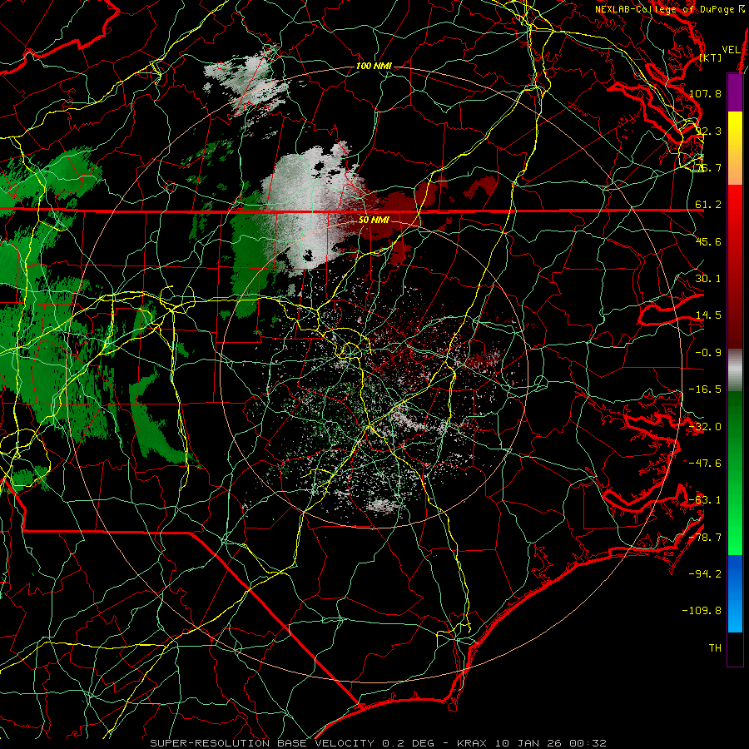This screenshot has height=749, width=749.
Task: Click the "50 NMI" range ring label
Action: click(374, 220)
